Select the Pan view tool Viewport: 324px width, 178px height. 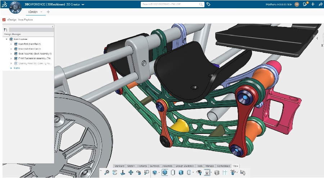[131, 173]
